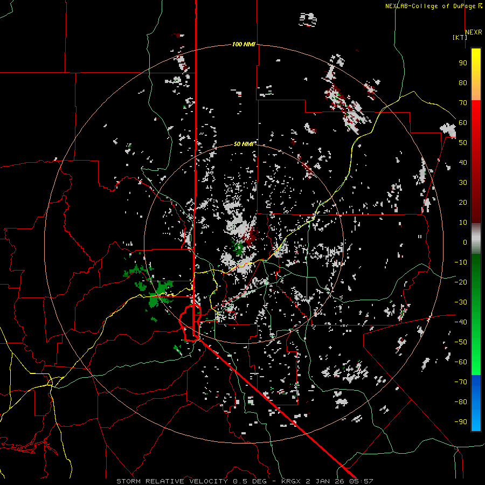
Task: Select the 60 value on velocity scale
Action: tap(463, 122)
